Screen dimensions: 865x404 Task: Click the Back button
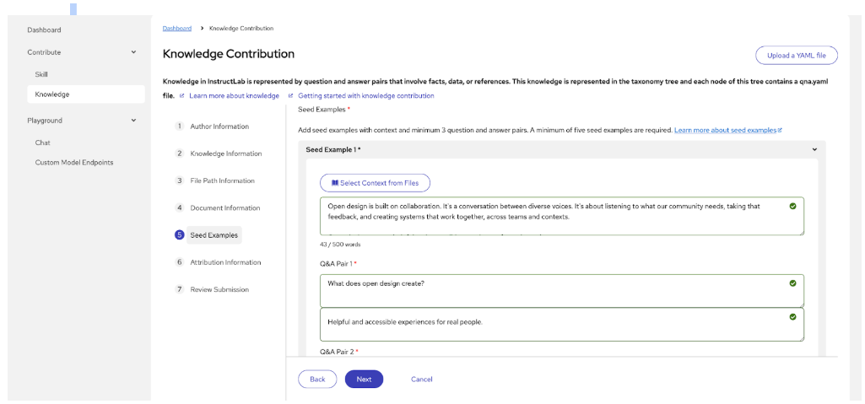[x=318, y=380]
